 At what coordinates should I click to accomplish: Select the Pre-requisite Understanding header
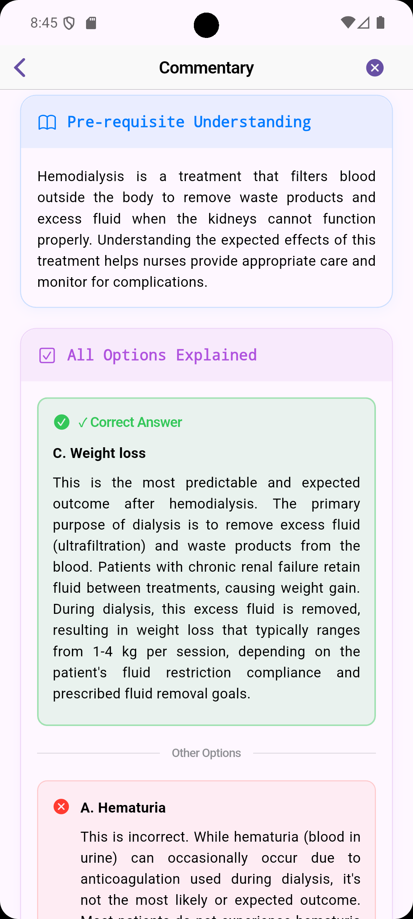(189, 122)
